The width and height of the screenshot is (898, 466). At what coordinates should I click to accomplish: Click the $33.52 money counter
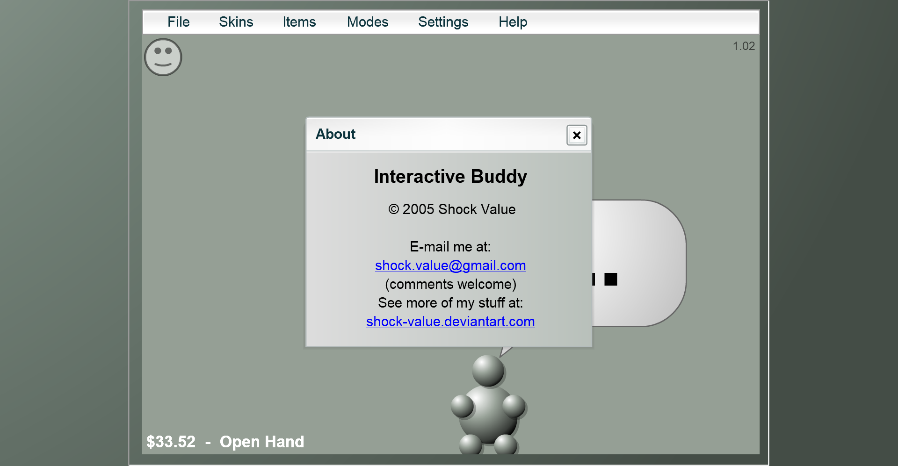click(x=171, y=441)
